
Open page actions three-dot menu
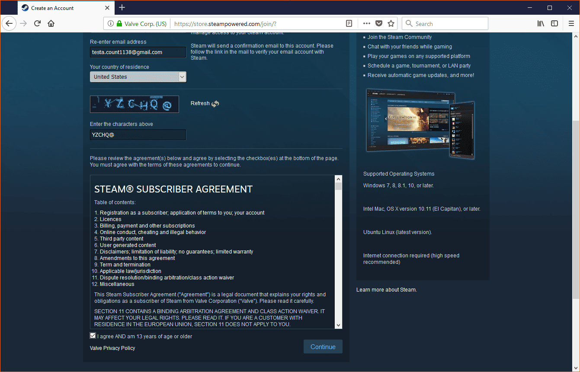tap(366, 24)
